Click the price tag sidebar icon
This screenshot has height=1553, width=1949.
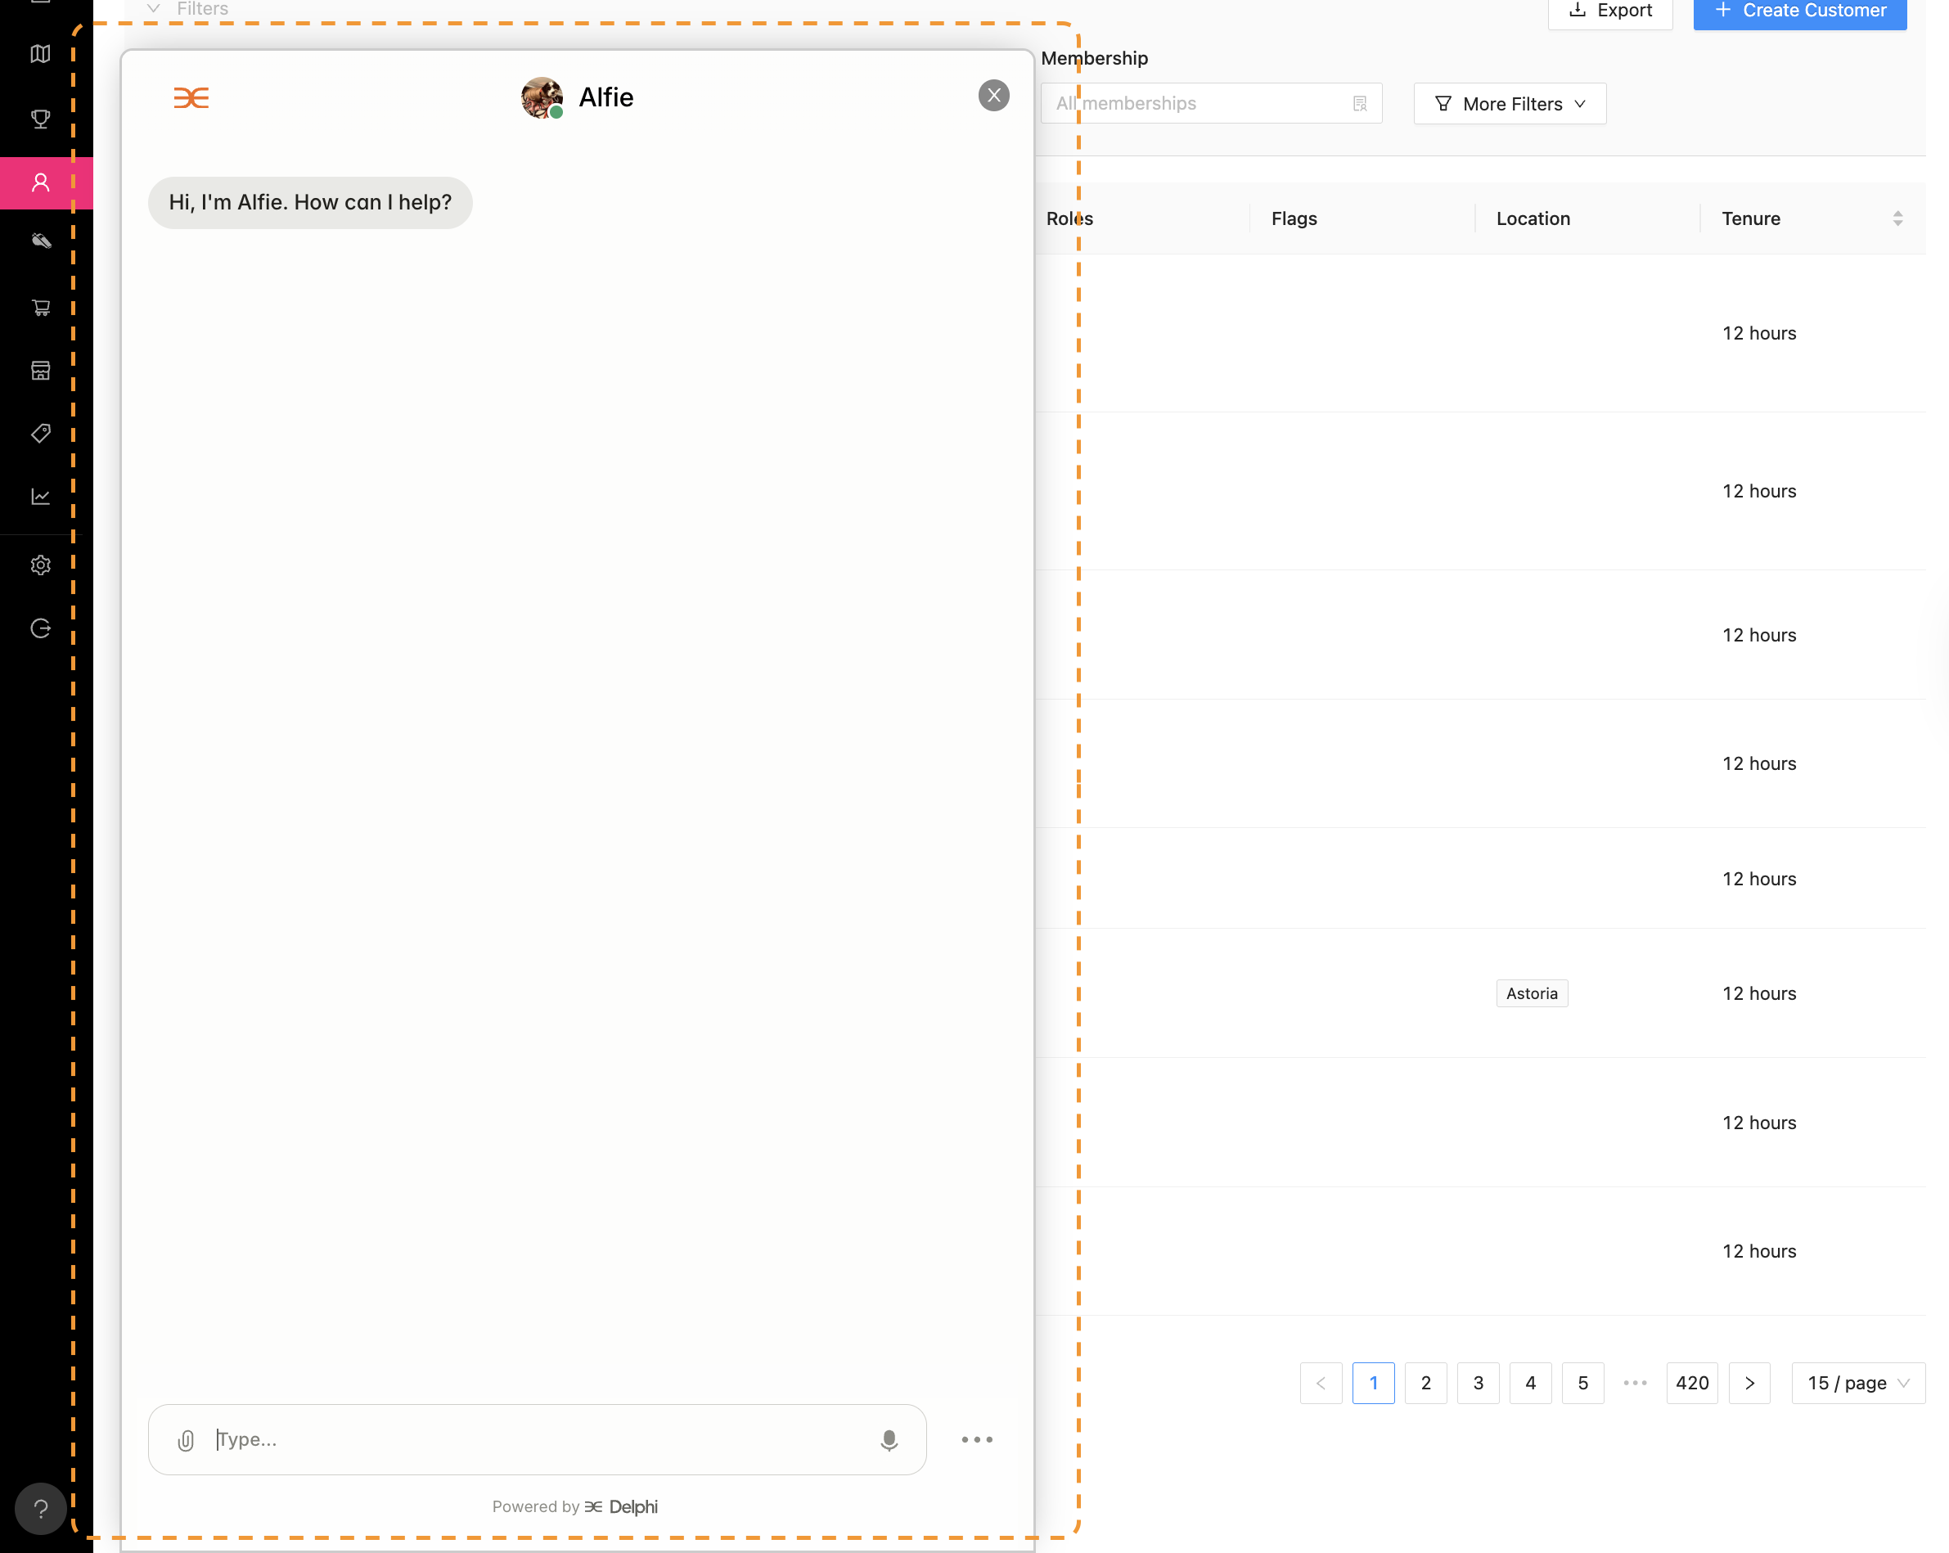(x=41, y=433)
